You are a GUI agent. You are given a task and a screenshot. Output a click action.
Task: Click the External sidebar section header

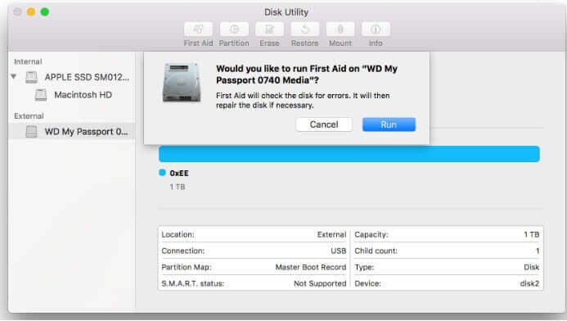29,115
